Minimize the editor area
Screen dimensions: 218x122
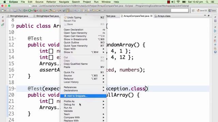pos(205,16)
